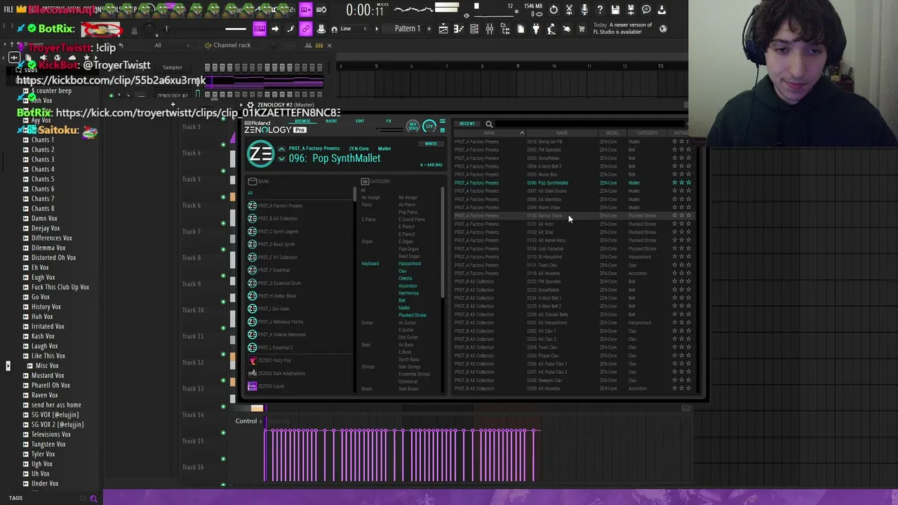Image resolution: width=898 pixels, height=505 pixels.
Task: Add a new pattern with plus button
Action: click(430, 29)
